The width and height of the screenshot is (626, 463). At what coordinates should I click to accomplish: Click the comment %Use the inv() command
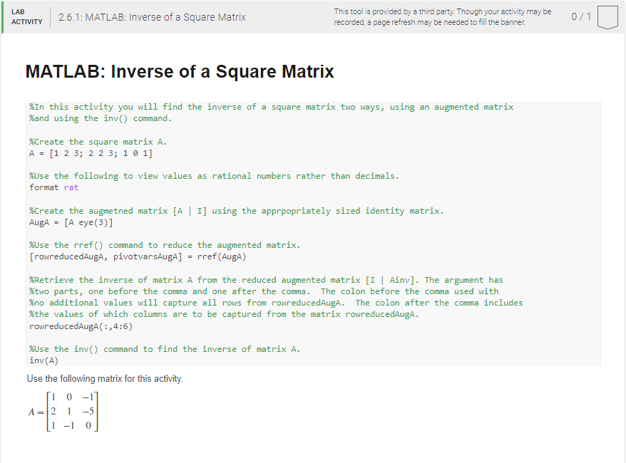click(x=165, y=349)
